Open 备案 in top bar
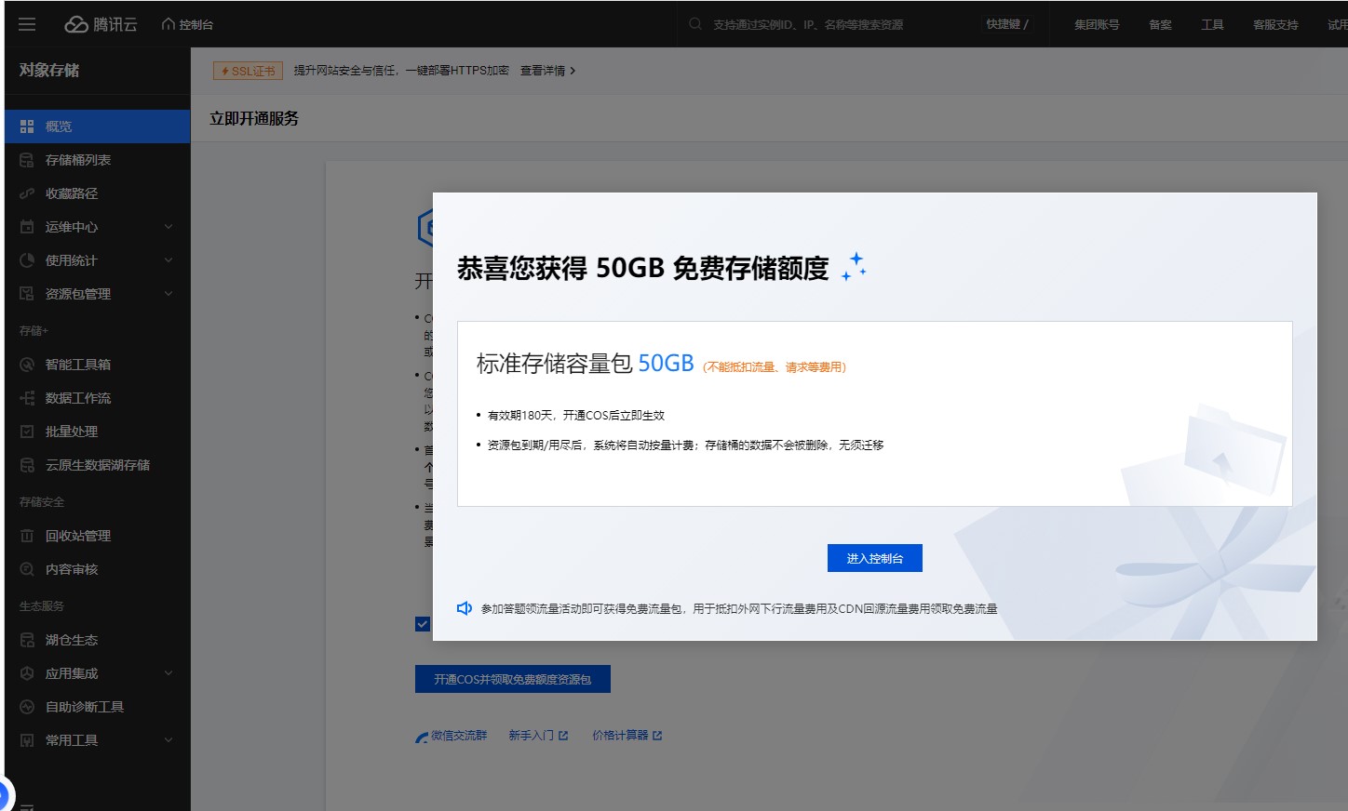1348x811 pixels. coord(1160,24)
